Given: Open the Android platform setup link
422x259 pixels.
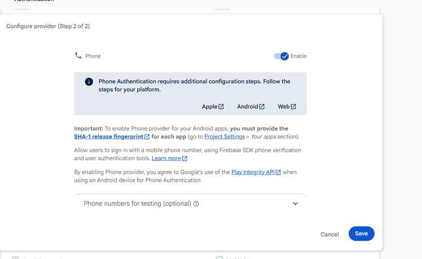Looking at the screenshot, I should coord(247,107).
